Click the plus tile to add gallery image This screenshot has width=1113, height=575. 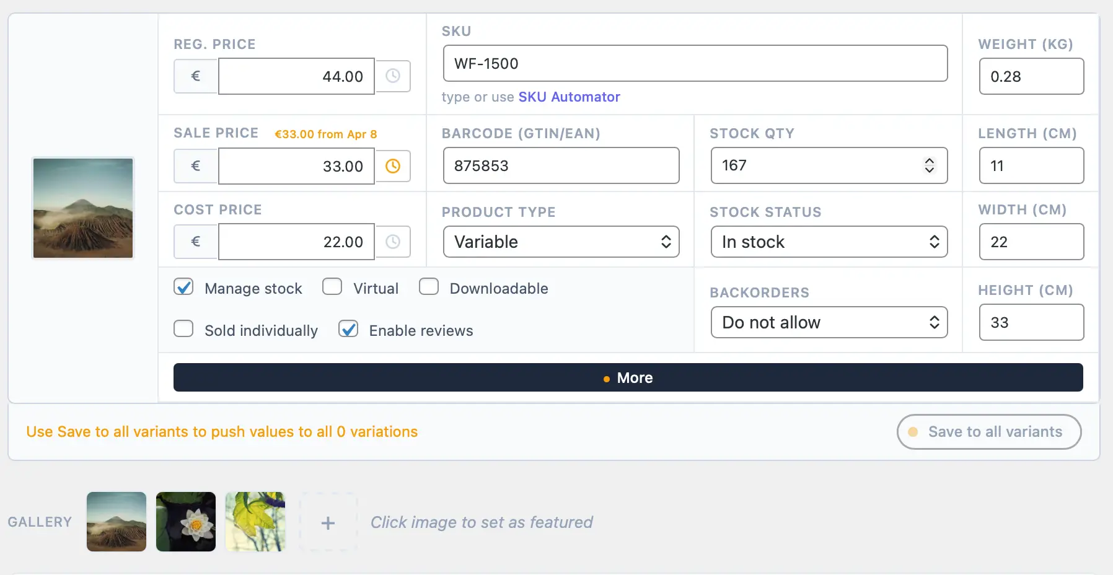coord(328,522)
